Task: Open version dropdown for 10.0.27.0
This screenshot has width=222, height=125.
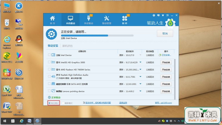Action: pos(140,55)
